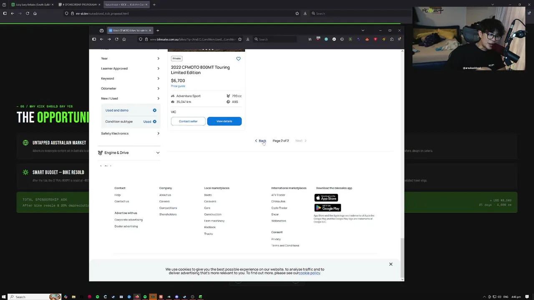Switch to 'Juicy Lucy Kebabs' tab
Image resolution: width=534 pixels, height=300 pixels.
tap(32, 5)
